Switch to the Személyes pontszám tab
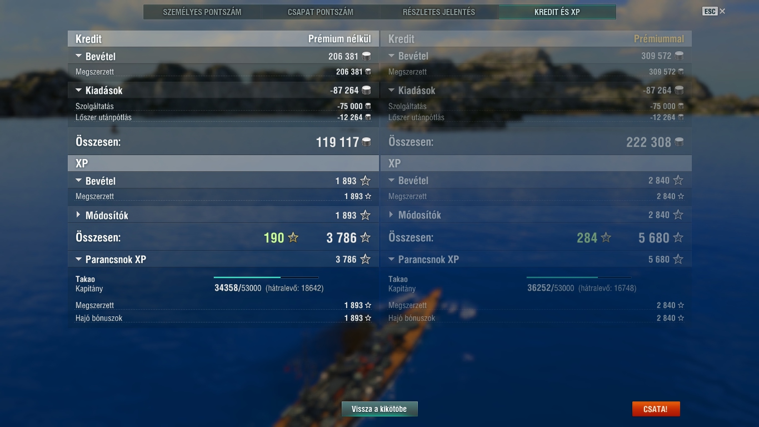Viewport: 759px width, 427px height. coord(202,12)
